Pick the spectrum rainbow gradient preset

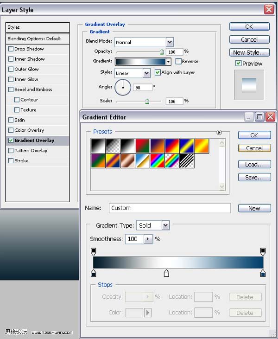point(157,160)
